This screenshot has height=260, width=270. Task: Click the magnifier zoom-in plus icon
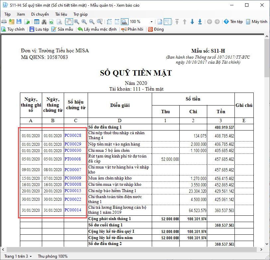(84, 22)
